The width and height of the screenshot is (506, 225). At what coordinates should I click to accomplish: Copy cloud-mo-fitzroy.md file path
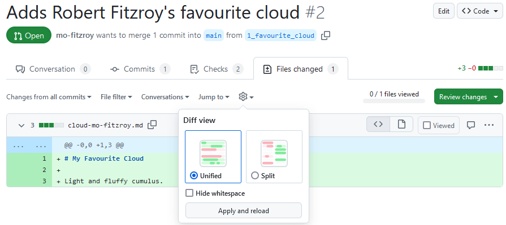click(x=152, y=125)
